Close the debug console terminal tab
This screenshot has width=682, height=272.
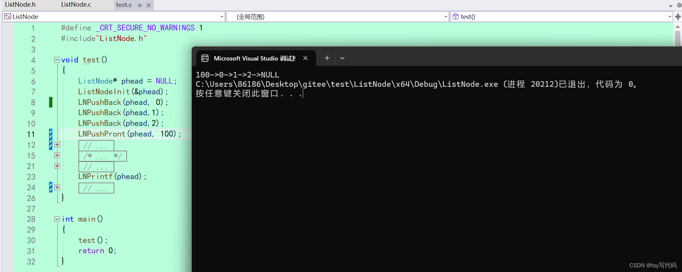305,58
